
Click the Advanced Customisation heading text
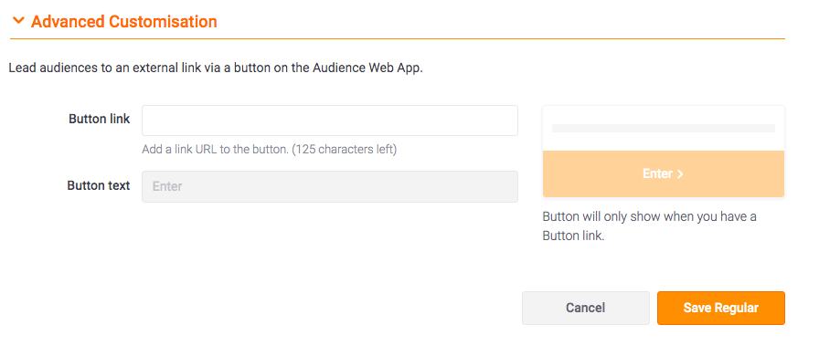(x=123, y=21)
